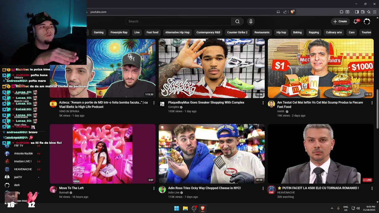Open options menu for Adin Ross video
The image size is (379, 213).
(x=263, y=188)
